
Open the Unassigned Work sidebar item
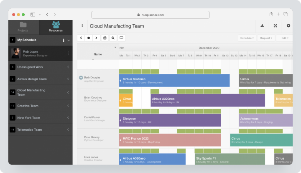pos(41,67)
